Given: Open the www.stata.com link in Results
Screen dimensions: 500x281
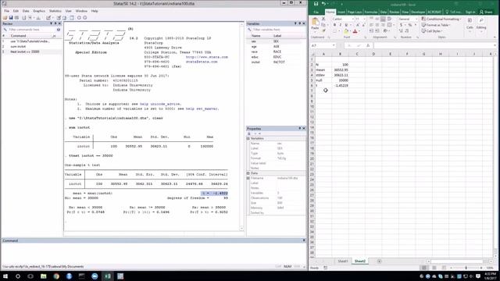Looking at the screenshot, I should [206, 57].
